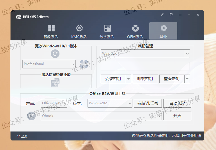Click the 安装VL证书 button
Screen dimensions: 216x150
(x=148, y=103)
